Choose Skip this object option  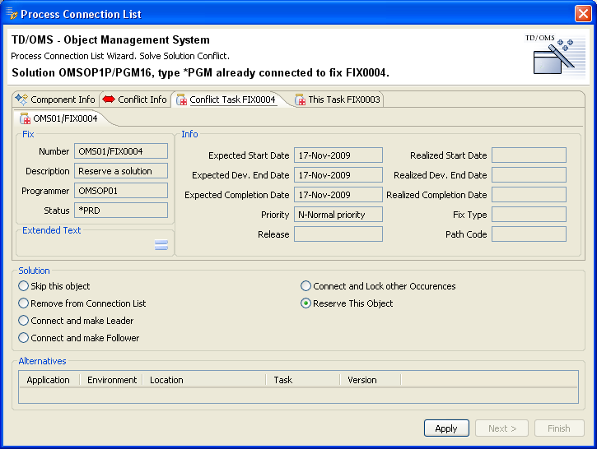pyautogui.click(x=24, y=286)
